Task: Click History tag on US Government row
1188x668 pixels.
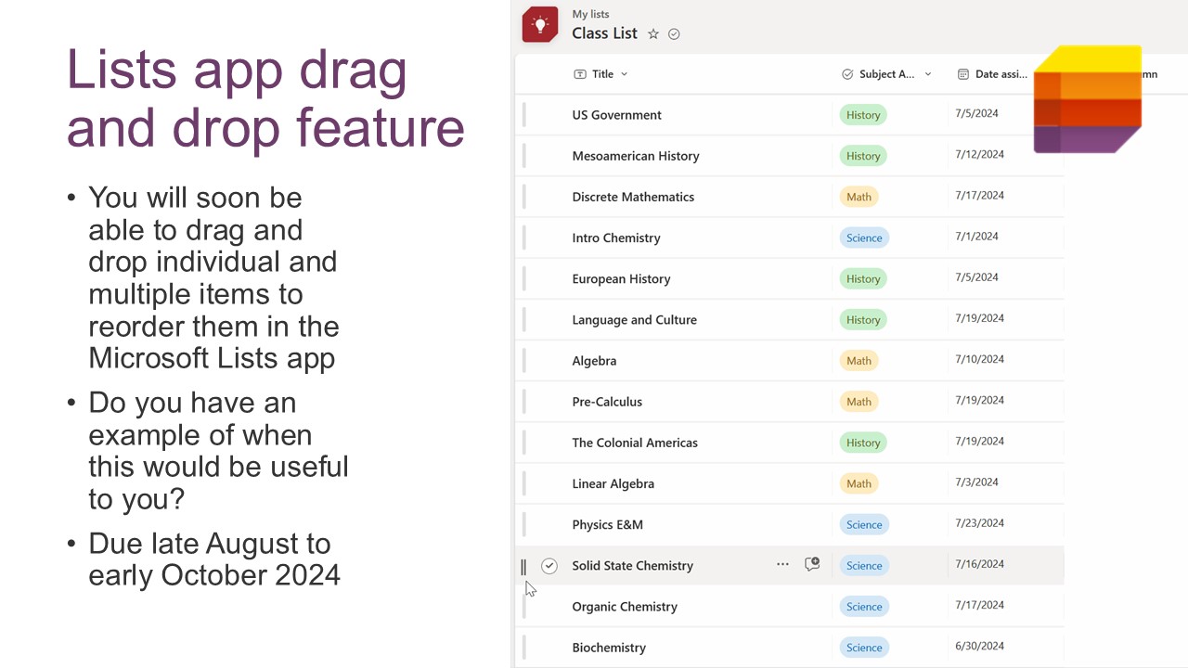Action: [x=863, y=115]
